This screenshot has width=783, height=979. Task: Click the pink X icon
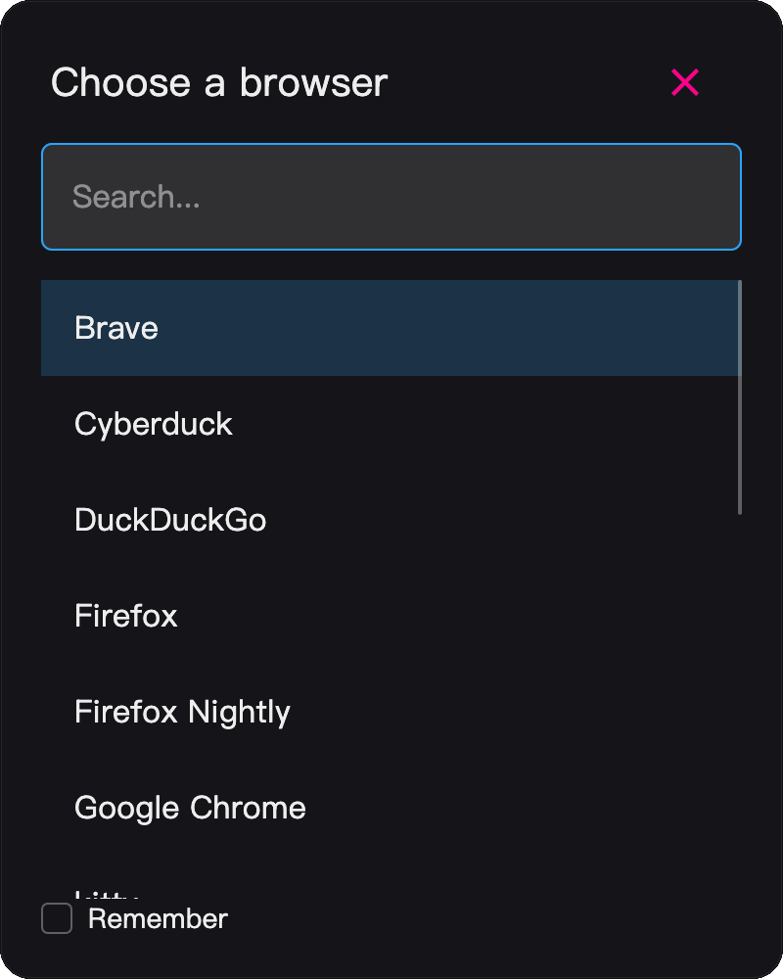pyautogui.click(x=685, y=83)
